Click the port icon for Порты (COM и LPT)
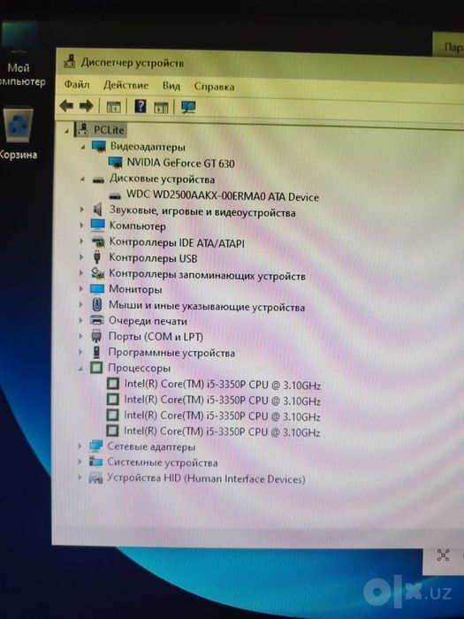 tap(96, 336)
